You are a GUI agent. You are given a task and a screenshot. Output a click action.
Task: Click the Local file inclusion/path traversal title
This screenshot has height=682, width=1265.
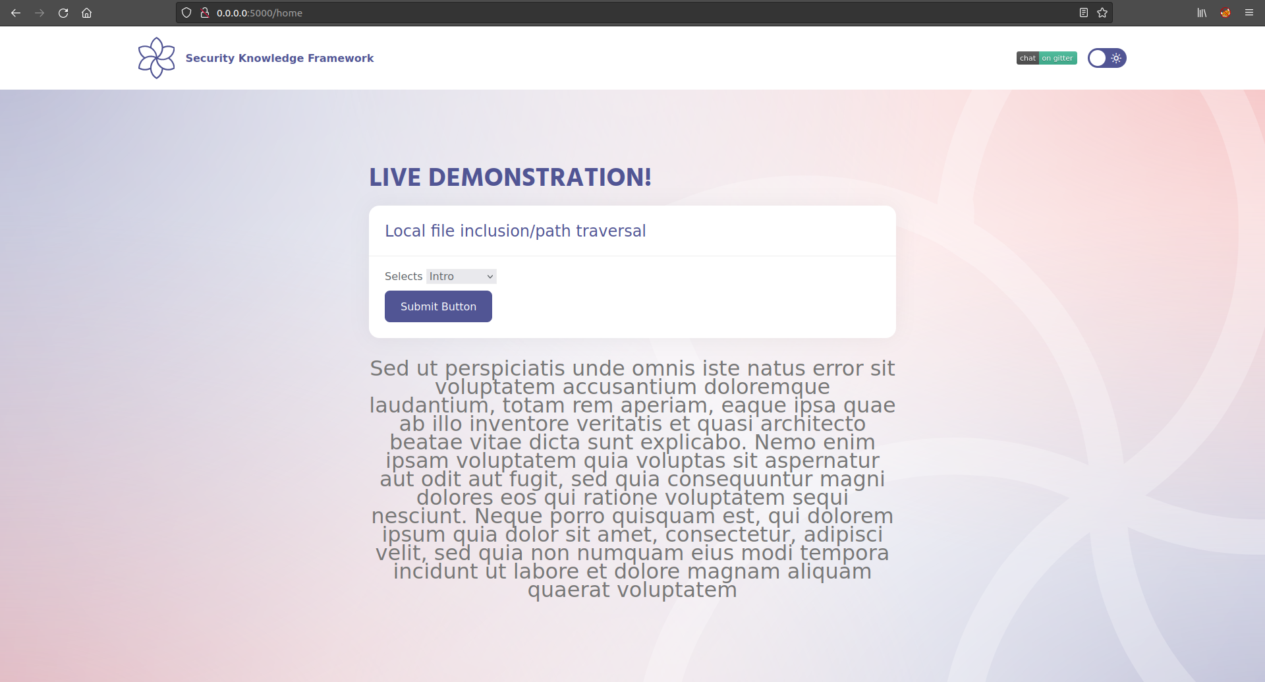click(x=515, y=231)
